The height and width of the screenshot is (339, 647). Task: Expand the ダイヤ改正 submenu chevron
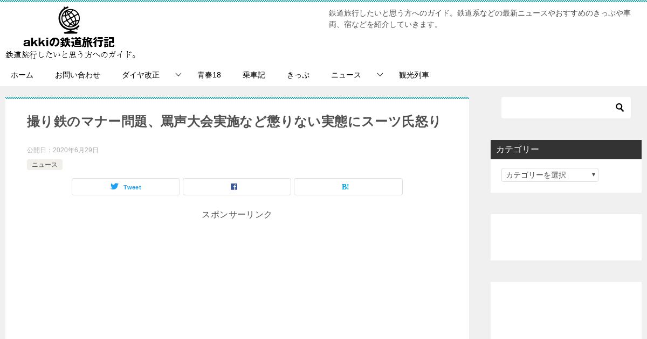[x=178, y=75]
